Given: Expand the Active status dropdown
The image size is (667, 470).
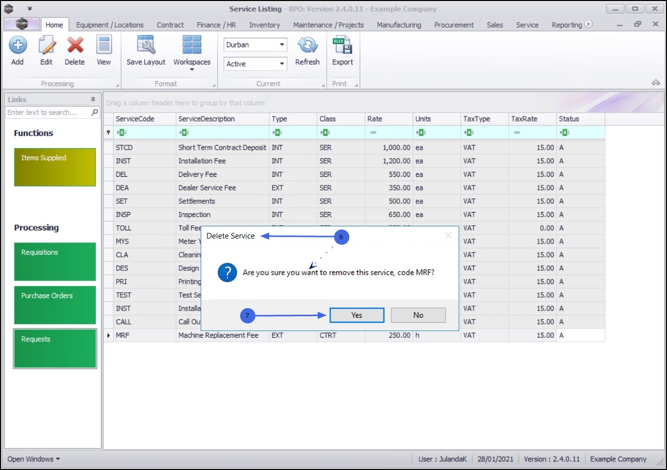Looking at the screenshot, I should tap(282, 64).
